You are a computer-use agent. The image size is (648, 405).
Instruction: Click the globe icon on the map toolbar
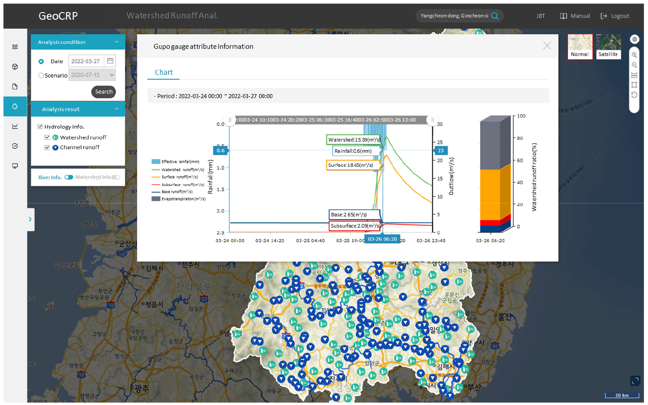[634, 39]
